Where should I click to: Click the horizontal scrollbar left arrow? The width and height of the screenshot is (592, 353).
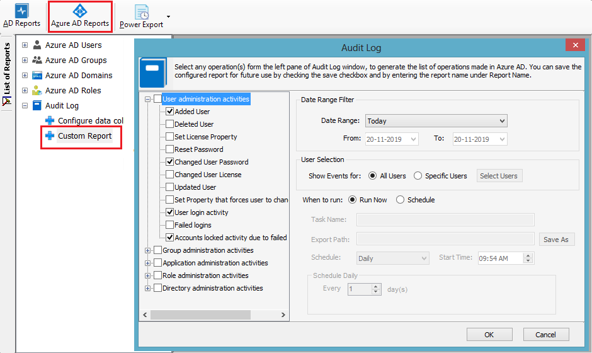(145, 315)
